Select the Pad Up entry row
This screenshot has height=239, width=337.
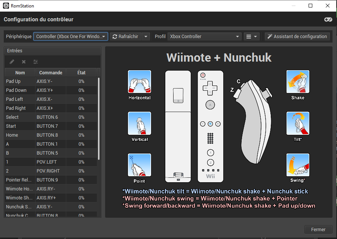50,81
